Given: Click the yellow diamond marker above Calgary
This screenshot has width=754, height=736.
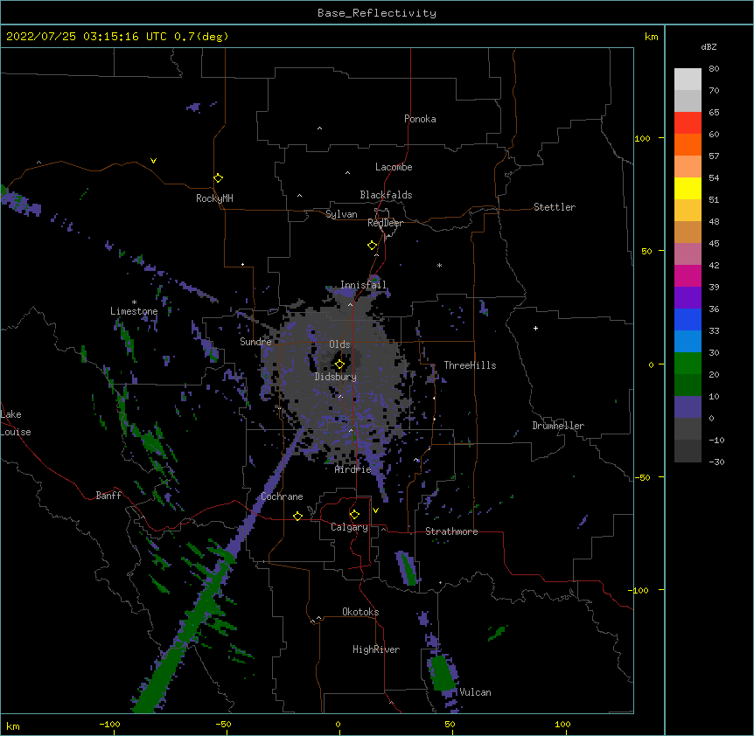Looking at the screenshot, I should pyautogui.click(x=354, y=515).
